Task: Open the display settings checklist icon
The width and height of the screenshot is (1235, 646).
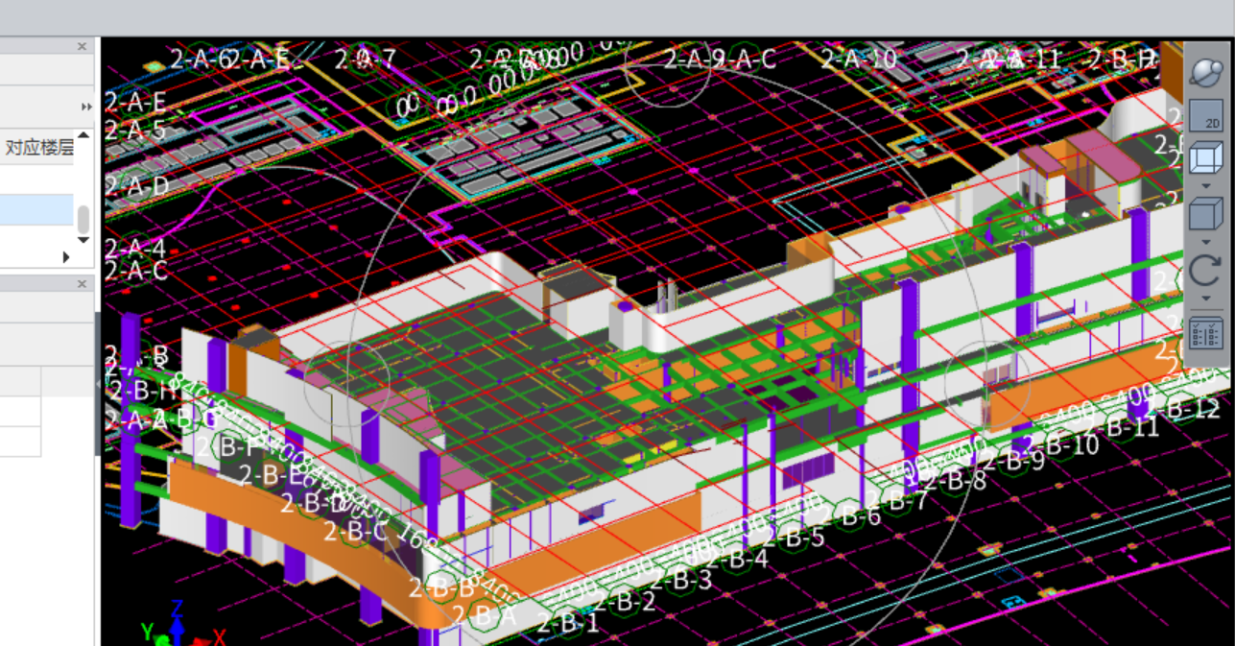Action: 1205,333
